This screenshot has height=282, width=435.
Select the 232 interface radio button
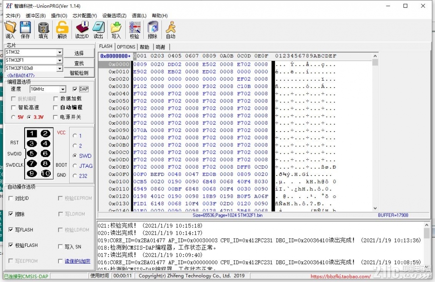point(75,176)
